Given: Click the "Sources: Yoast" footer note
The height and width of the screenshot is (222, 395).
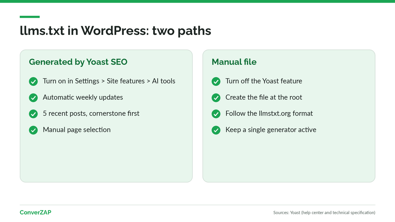Looking at the screenshot, I should pos(324,212).
